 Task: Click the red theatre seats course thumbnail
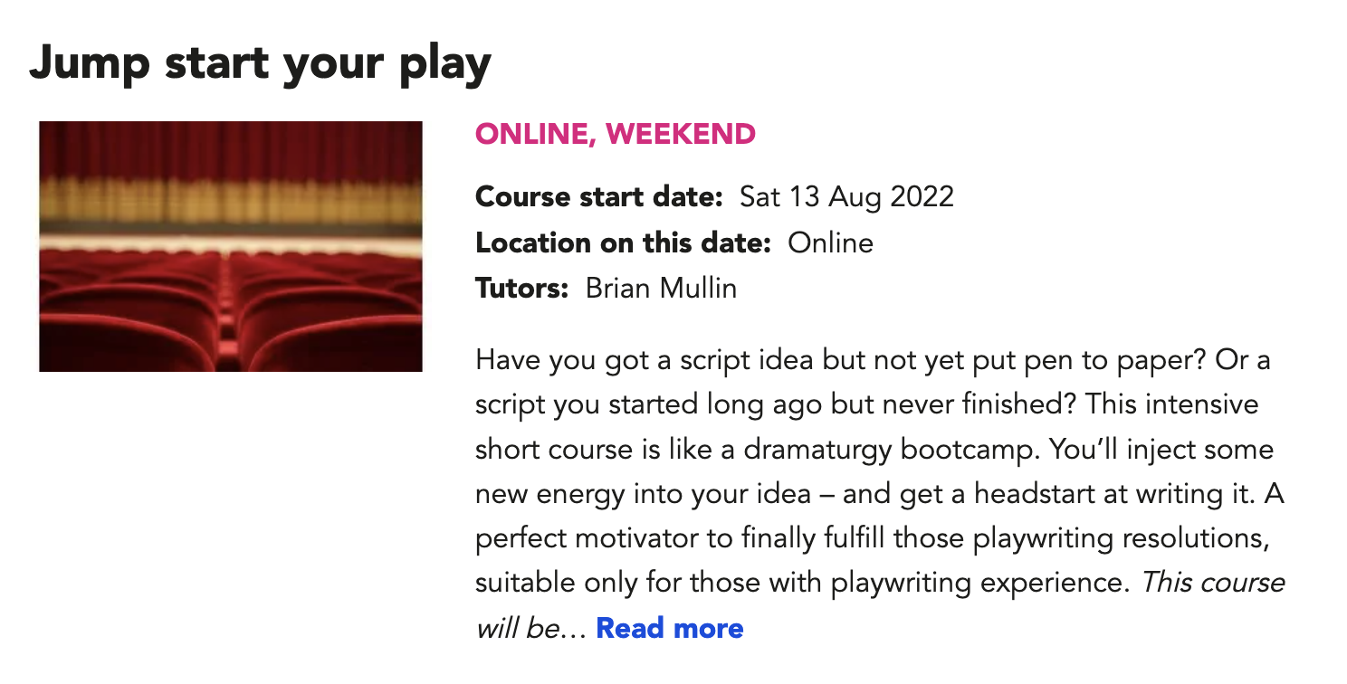point(231,246)
